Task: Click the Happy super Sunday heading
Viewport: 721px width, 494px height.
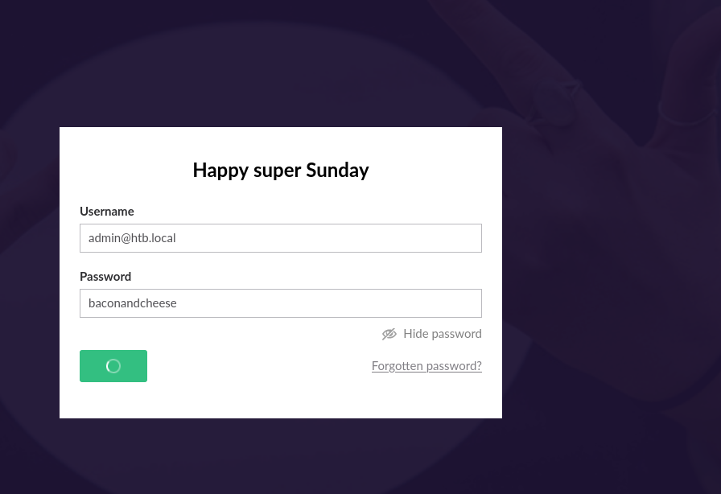Action: [x=281, y=171]
